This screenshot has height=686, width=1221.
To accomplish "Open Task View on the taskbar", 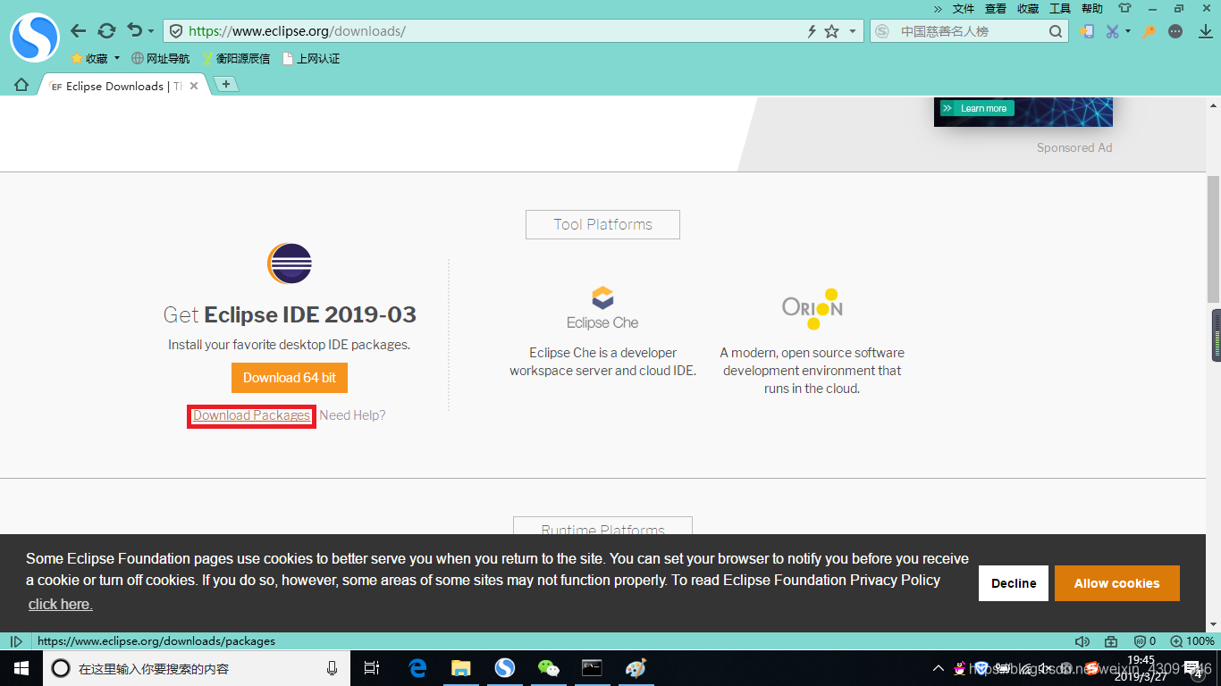I will [x=373, y=668].
